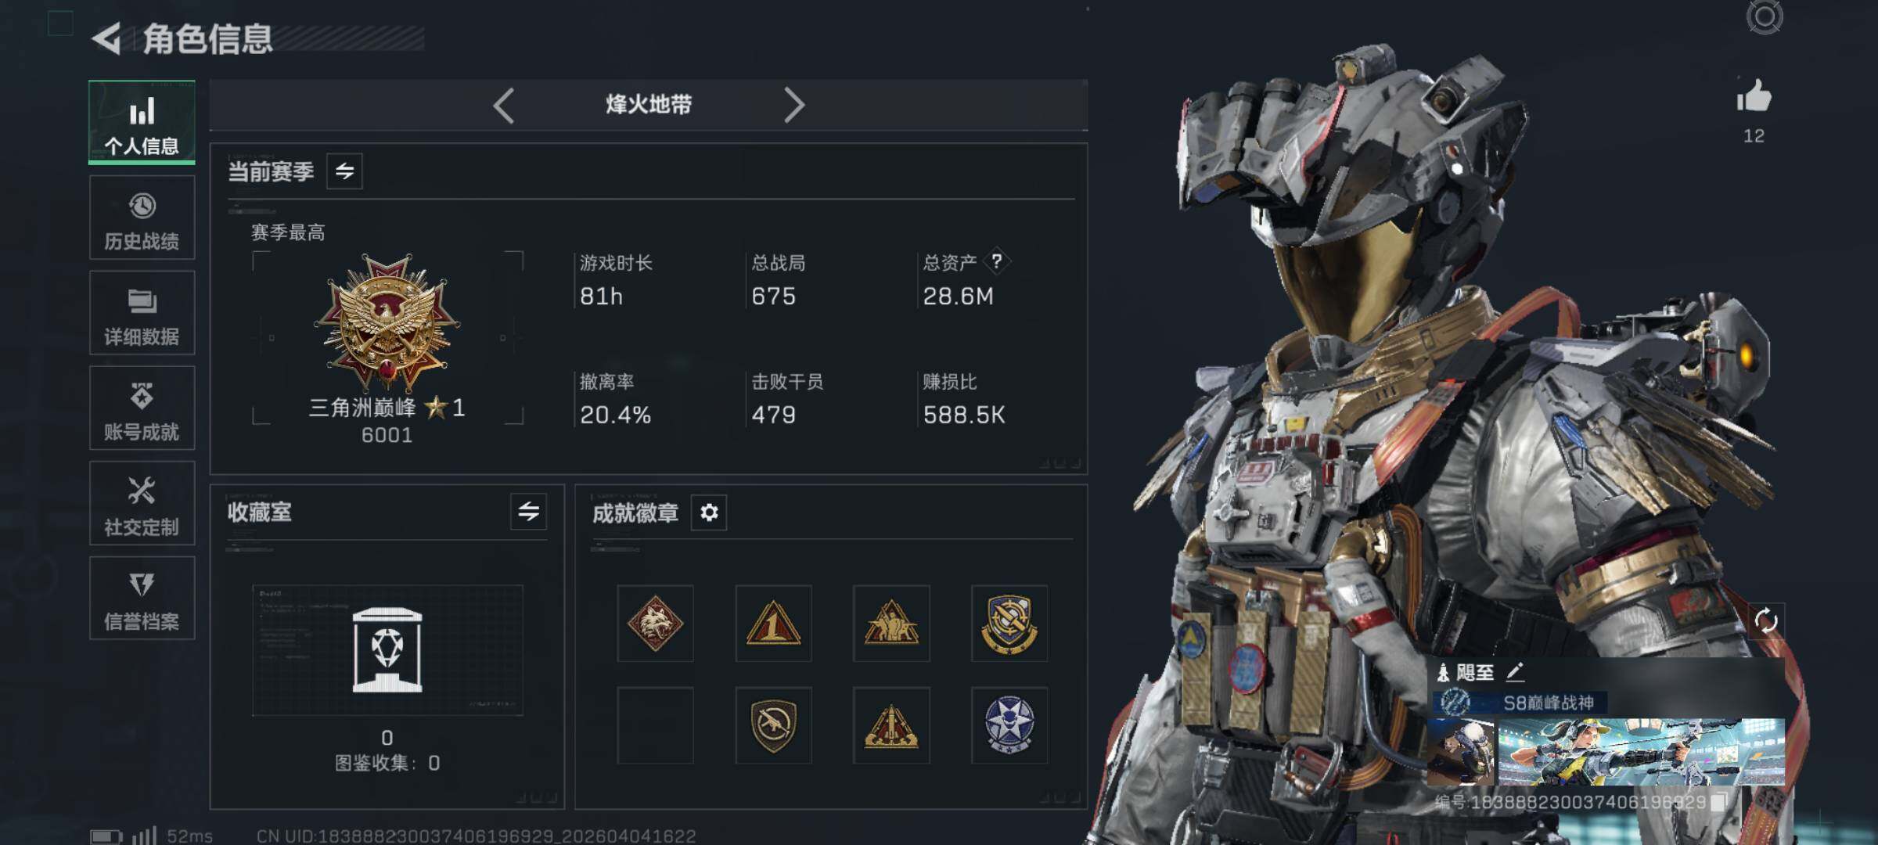Toggle the 收藏室 swap button
The image size is (1878, 845).
point(528,512)
